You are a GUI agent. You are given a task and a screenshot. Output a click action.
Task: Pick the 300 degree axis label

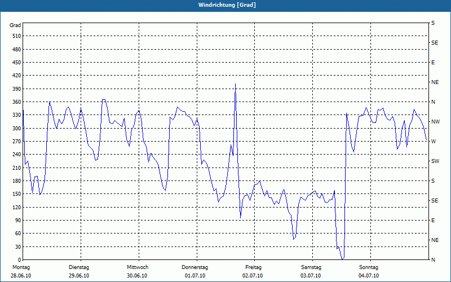17,129
